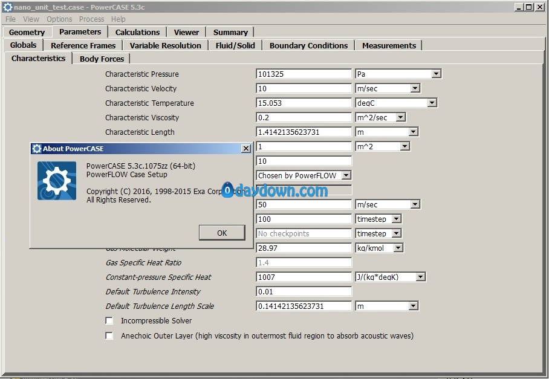
Task: Open the degC temperature unit dropdown
Action: [x=432, y=103]
